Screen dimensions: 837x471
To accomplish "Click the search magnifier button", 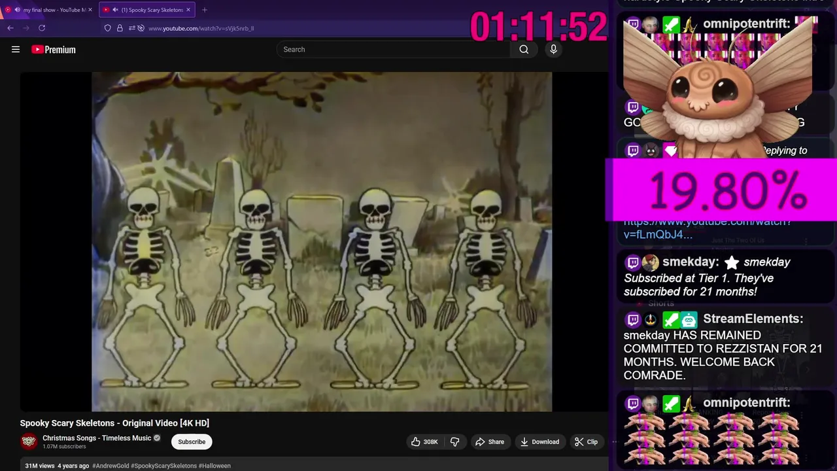I will tap(524, 49).
